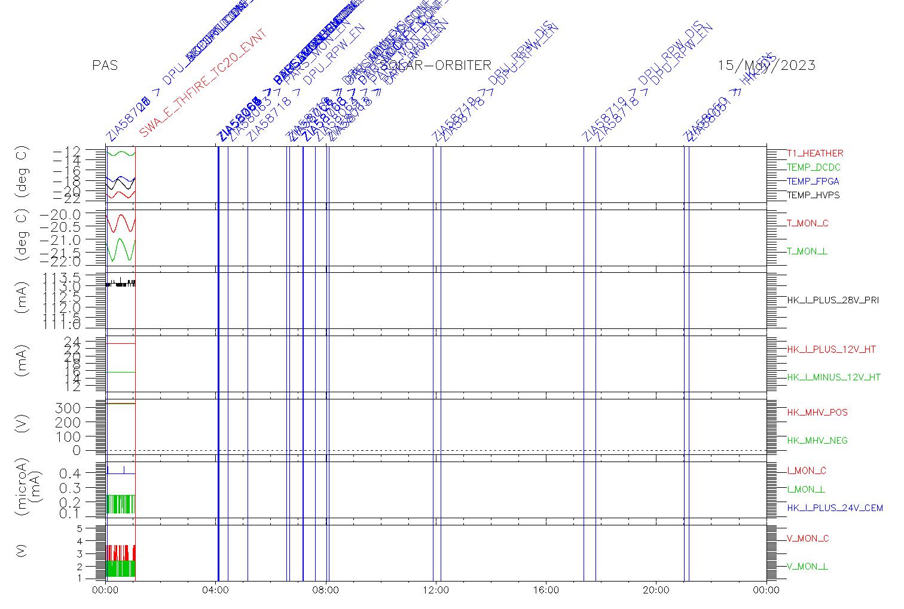Click the T_MON_C legend label
Viewport: 904px width, 609px height.
808,223
